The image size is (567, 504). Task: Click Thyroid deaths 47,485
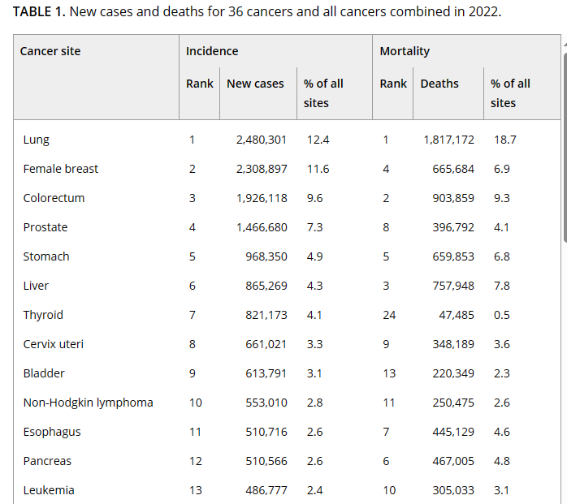tap(457, 315)
